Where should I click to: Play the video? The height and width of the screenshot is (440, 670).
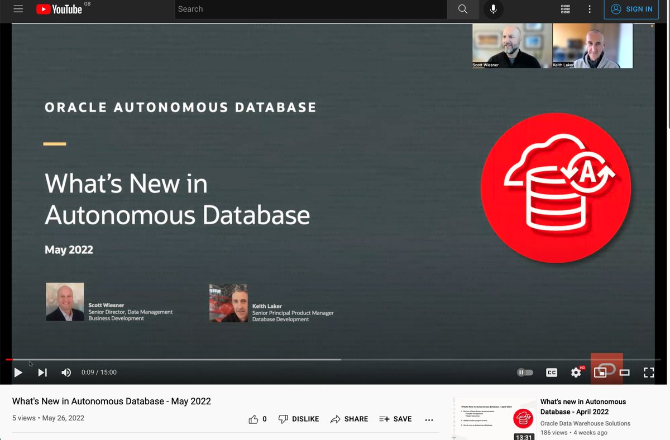[18, 373]
